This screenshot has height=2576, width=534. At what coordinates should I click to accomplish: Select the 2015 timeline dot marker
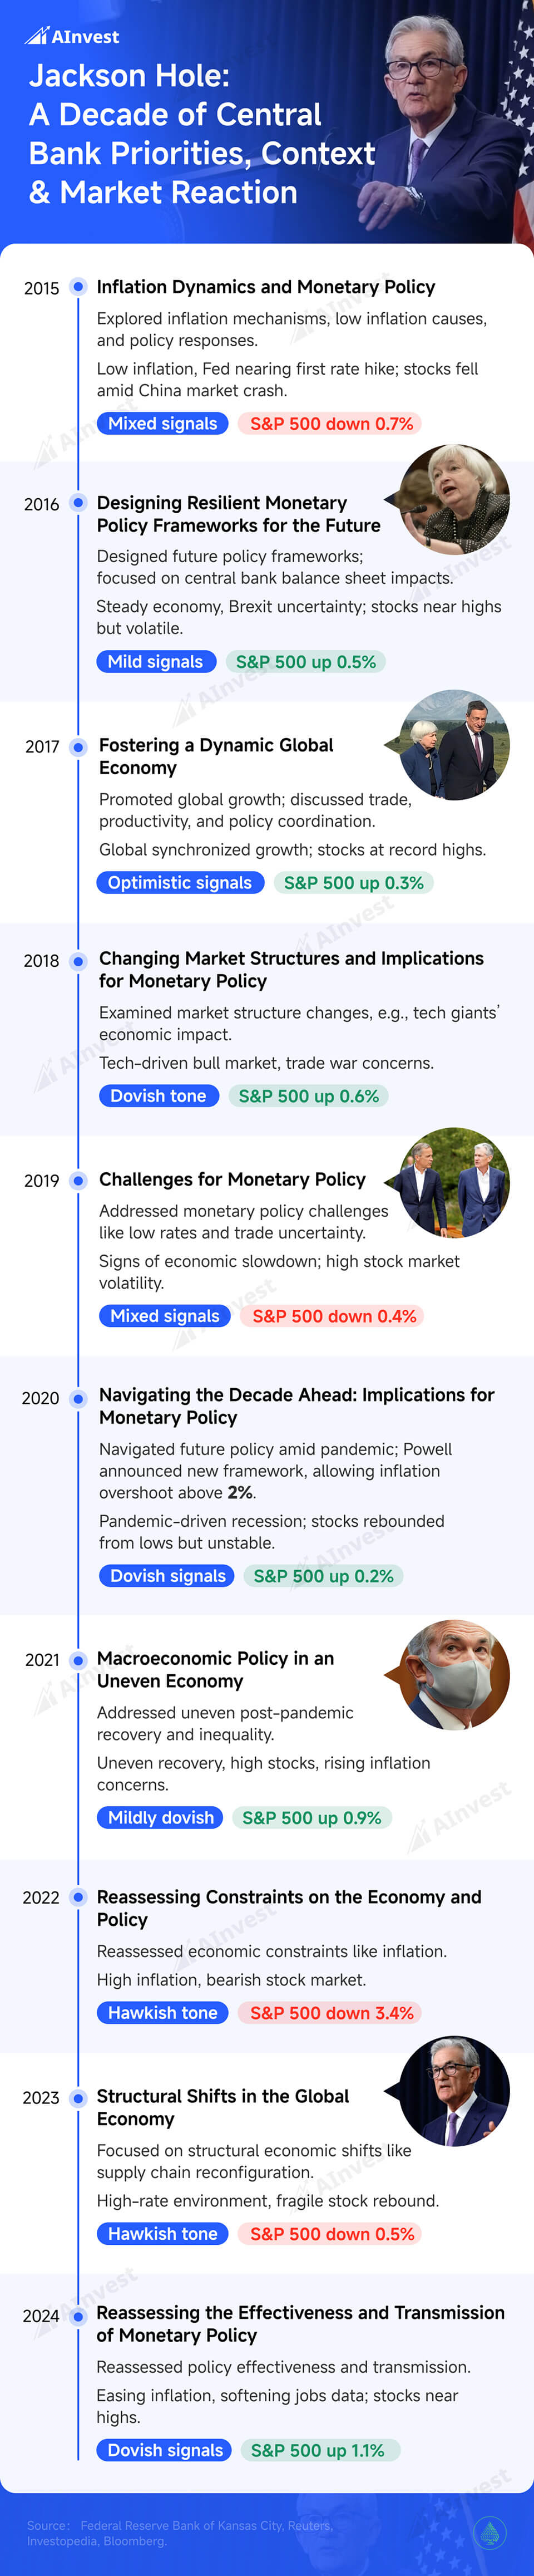(x=78, y=288)
